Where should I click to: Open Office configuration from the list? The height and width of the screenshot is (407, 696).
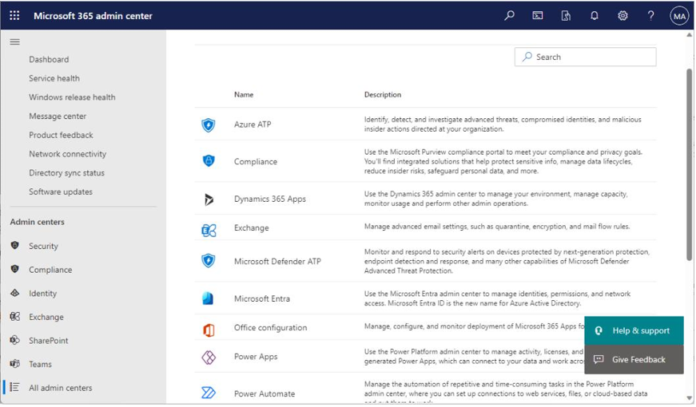[270, 328]
